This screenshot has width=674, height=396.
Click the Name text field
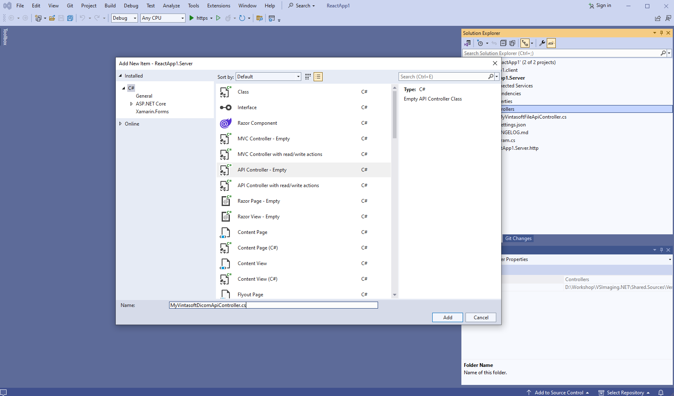pos(273,305)
